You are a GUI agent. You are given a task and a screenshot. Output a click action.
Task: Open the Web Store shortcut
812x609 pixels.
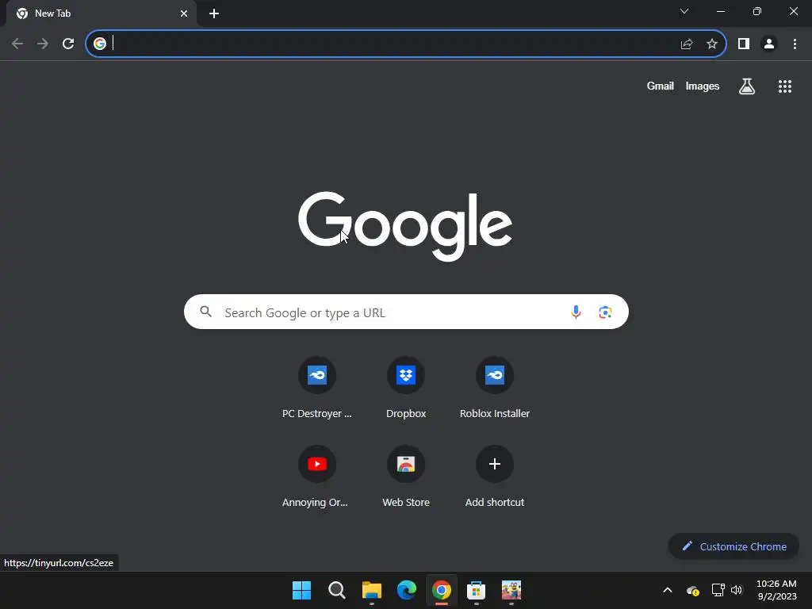point(406,476)
